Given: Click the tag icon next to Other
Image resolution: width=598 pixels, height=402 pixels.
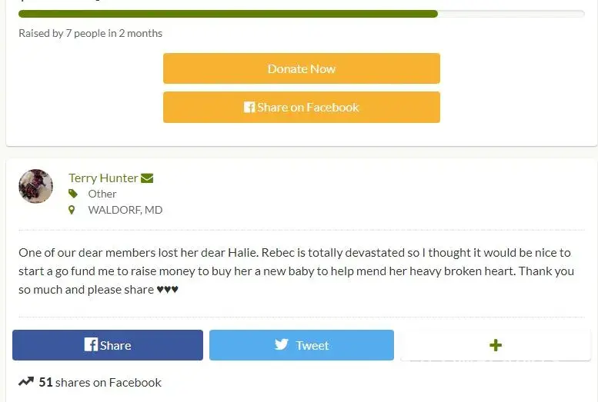Looking at the screenshot, I should point(73,194).
